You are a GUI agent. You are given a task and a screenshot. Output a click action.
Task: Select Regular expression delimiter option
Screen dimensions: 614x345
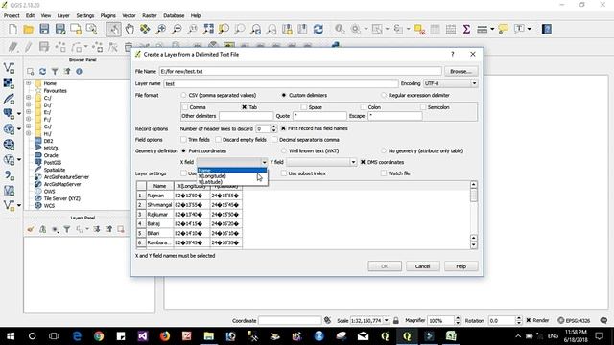(384, 95)
